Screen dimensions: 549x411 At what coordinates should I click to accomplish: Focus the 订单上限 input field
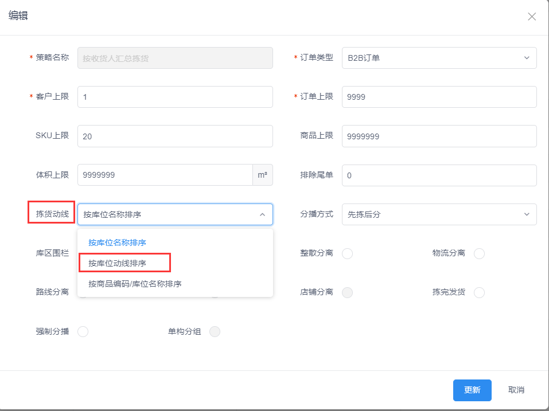tap(439, 97)
